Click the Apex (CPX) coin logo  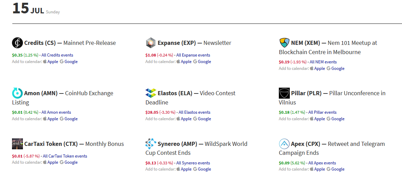[x=284, y=144]
